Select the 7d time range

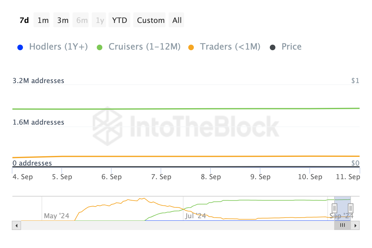[x=24, y=20]
